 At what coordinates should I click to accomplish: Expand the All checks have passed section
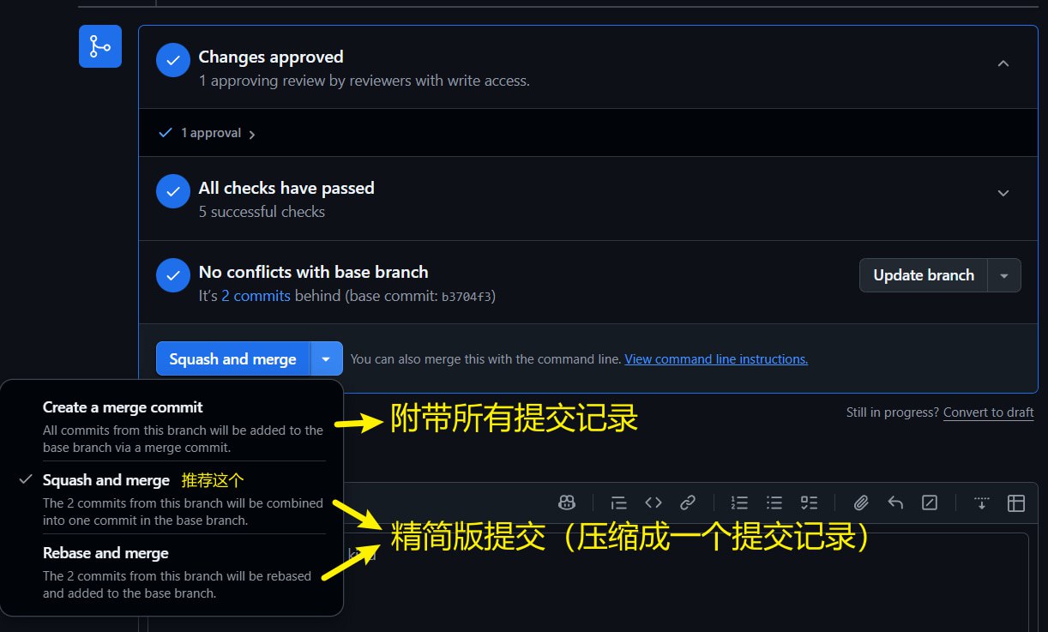click(1003, 194)
